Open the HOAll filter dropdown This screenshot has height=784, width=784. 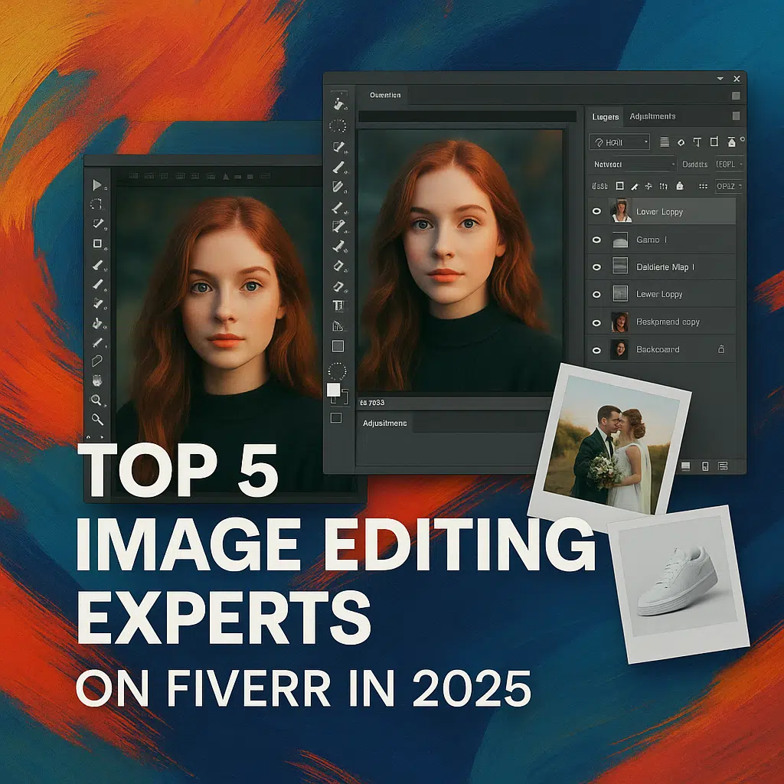[x=619, y=142]
